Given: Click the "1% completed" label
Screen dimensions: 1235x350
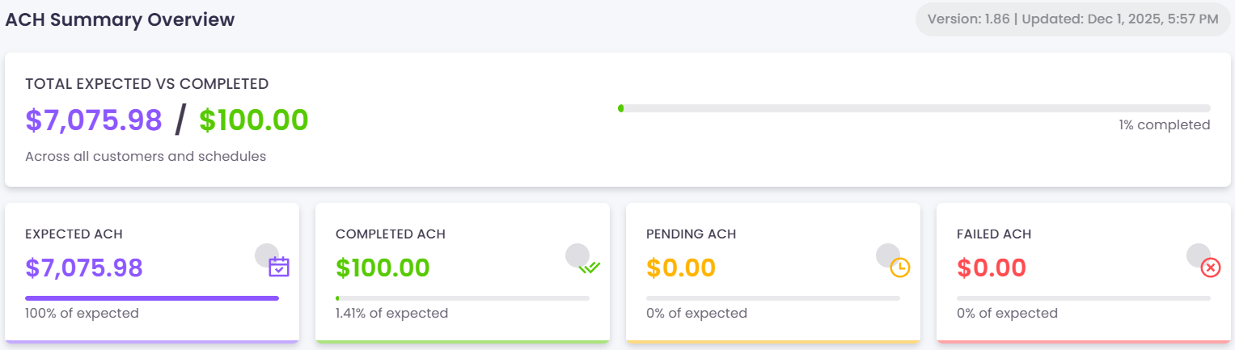Looking at the screenshot, I should pos(1165,125).
